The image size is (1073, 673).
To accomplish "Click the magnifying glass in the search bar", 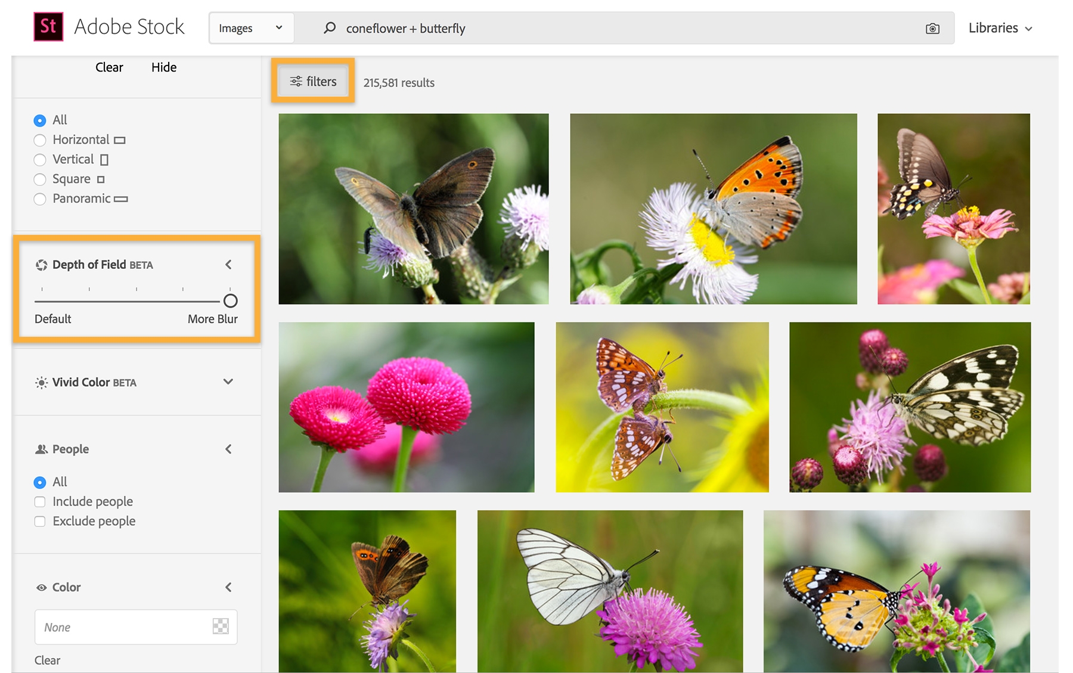I will pos(328,27).
